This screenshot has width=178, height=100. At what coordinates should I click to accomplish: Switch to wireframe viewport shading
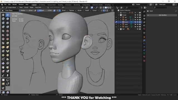[x=103, y=7]
